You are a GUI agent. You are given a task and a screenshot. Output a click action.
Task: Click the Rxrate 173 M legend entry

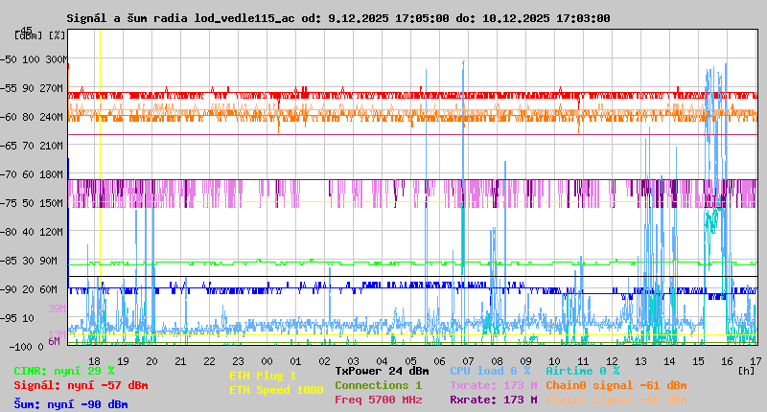[493, 400]
